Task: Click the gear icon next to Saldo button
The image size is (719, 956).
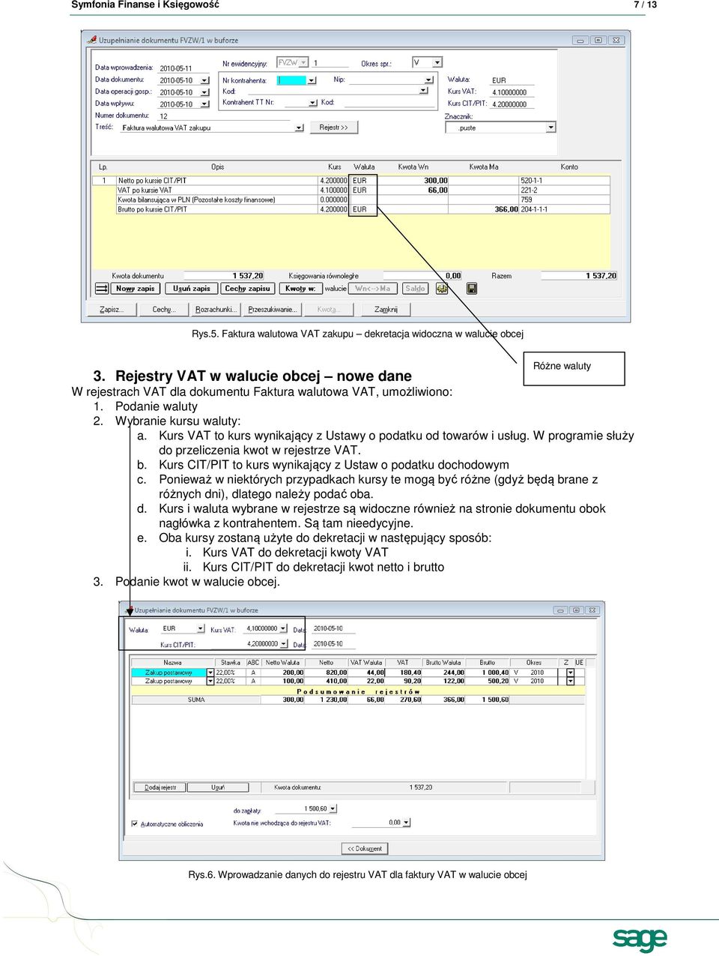Action: (442, 289)
